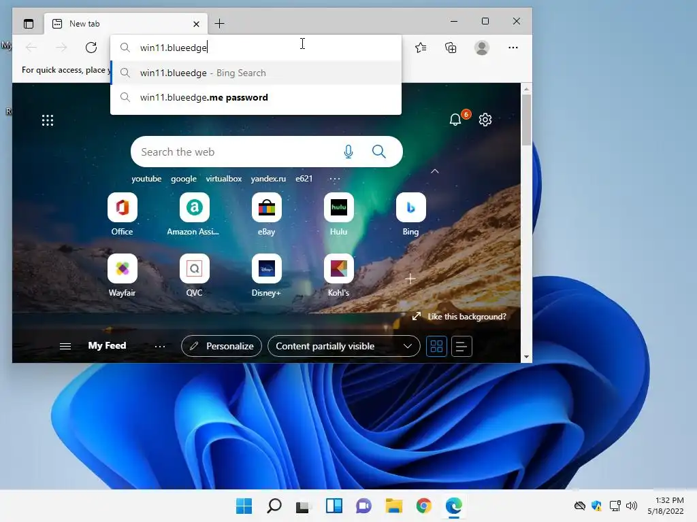Open the Widgets taskbar icon

click(x=334, y=506)
